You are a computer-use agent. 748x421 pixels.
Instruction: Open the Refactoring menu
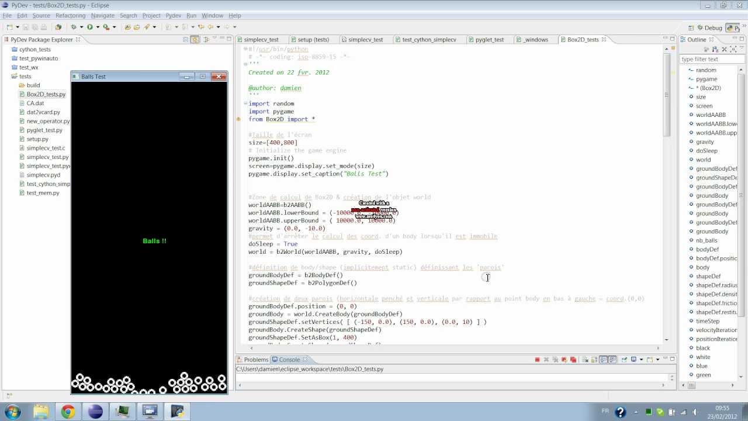[71, 16]
